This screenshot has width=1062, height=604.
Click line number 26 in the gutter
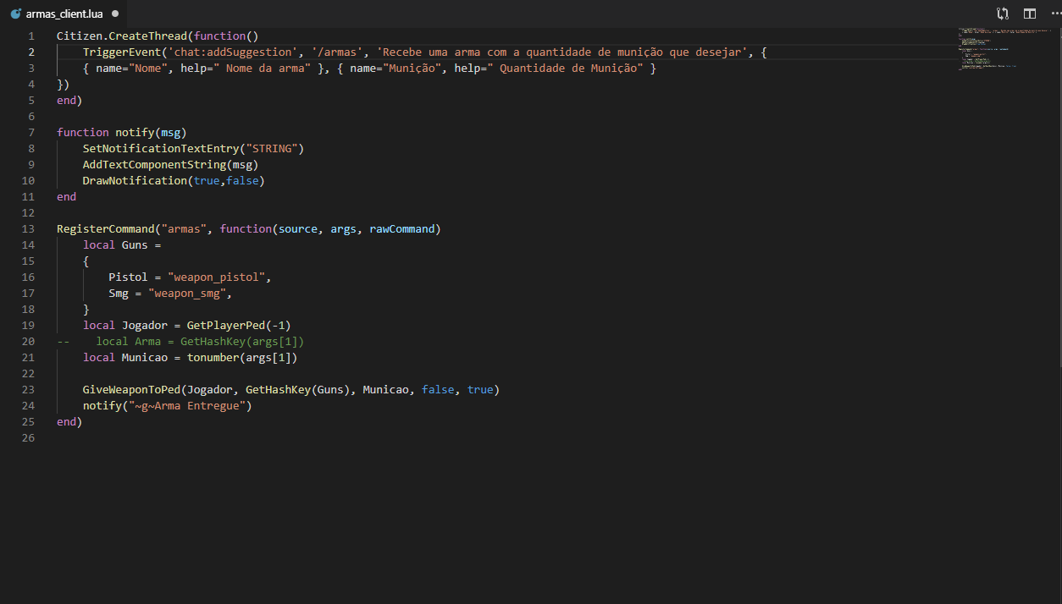click(x=29, y=438)
